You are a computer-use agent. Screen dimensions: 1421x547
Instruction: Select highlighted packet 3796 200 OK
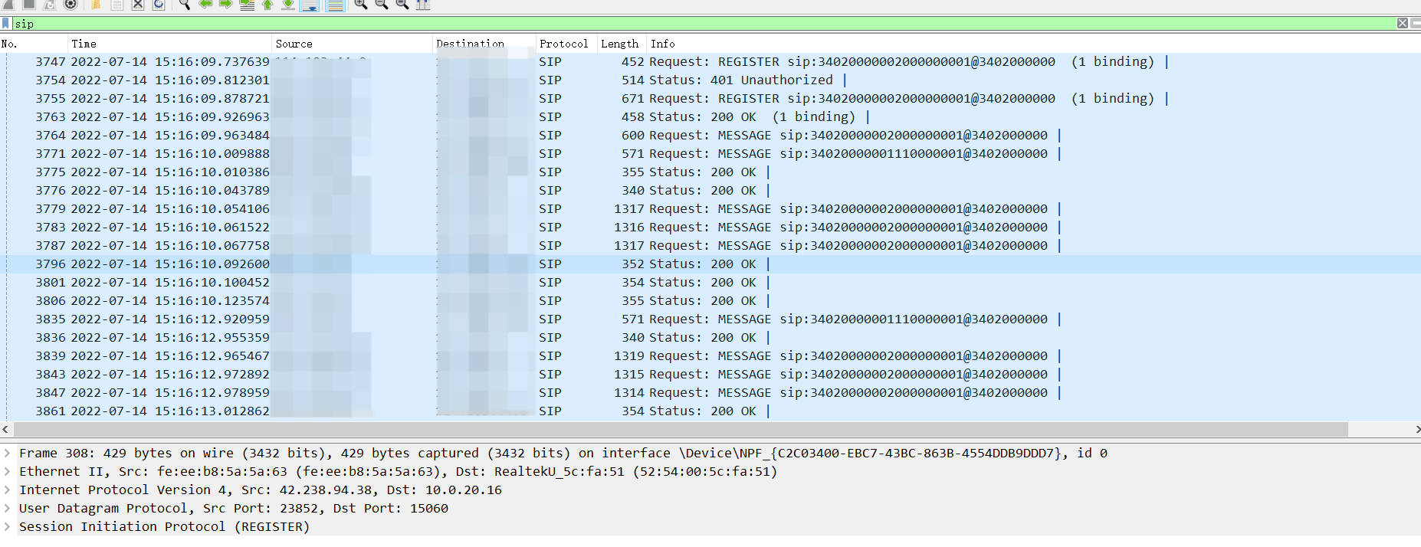tap(710, 264)
